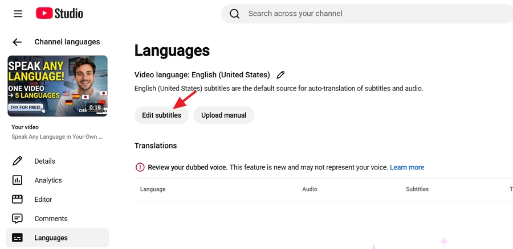Click the main 'Languages' page heading
This screenshot has height=249, width=513.
172,51
